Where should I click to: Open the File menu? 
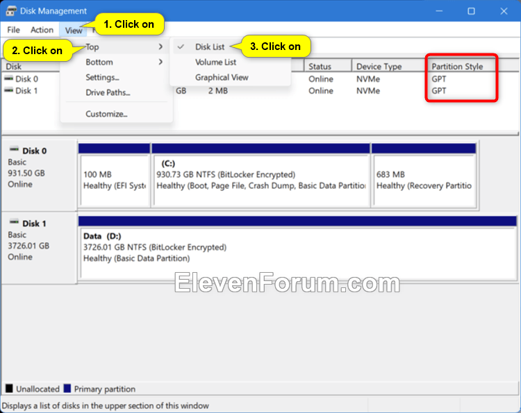click(14, 30)
